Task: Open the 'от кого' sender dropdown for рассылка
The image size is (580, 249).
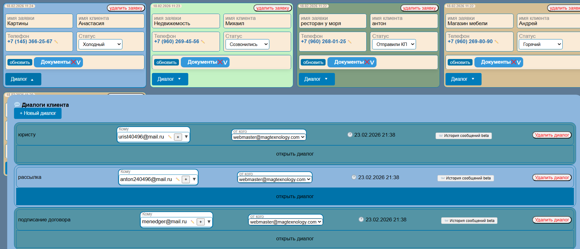Action: click(x=274, y=179)
